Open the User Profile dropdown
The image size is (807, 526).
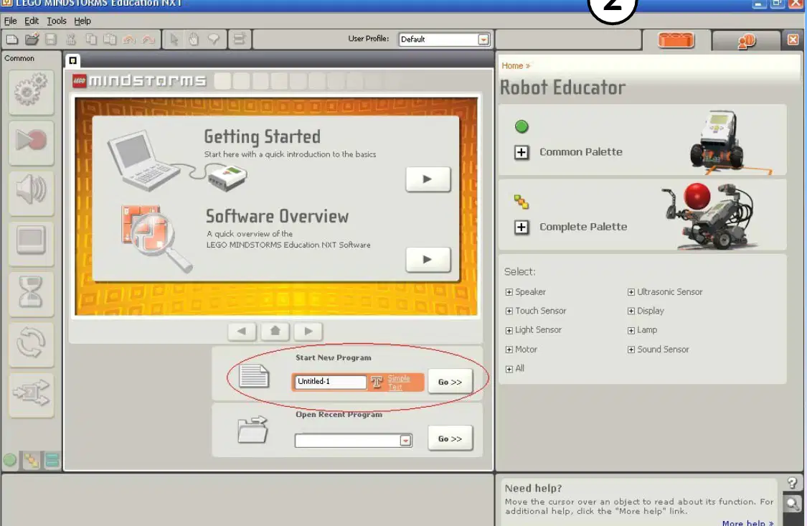click(483, 39)
